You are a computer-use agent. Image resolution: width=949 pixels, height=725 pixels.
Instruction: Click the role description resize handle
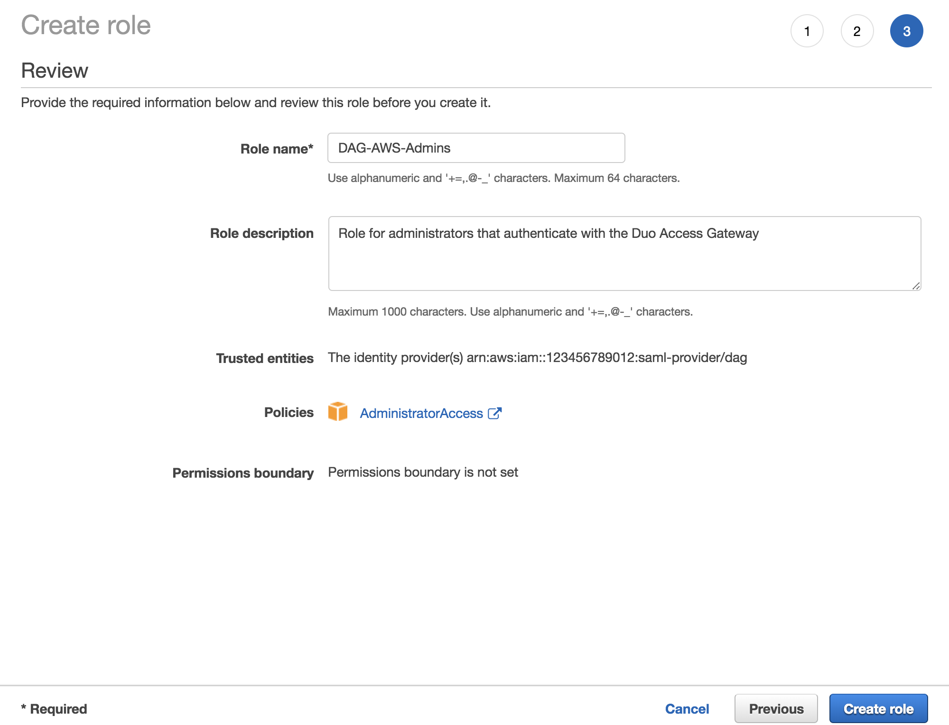click(x=916, y=285)
